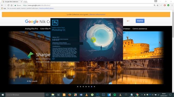Open VLC media player from the taskbar
The height and width of the screenshot is (97, 174).
point(86,95)
